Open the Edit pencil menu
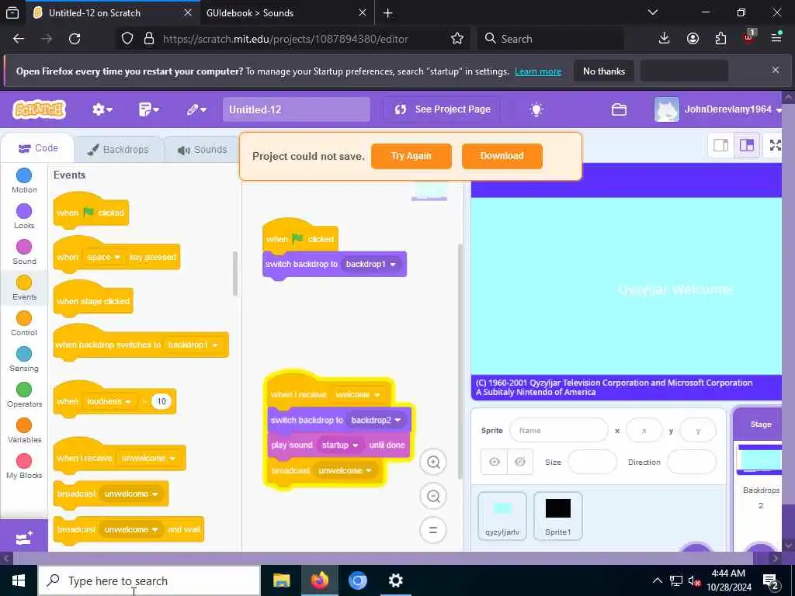795x596 pixels. [x=196, y=109]
